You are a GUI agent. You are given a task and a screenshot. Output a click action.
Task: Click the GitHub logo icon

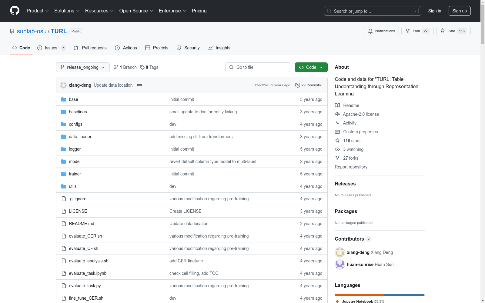[x=15, y=11]
